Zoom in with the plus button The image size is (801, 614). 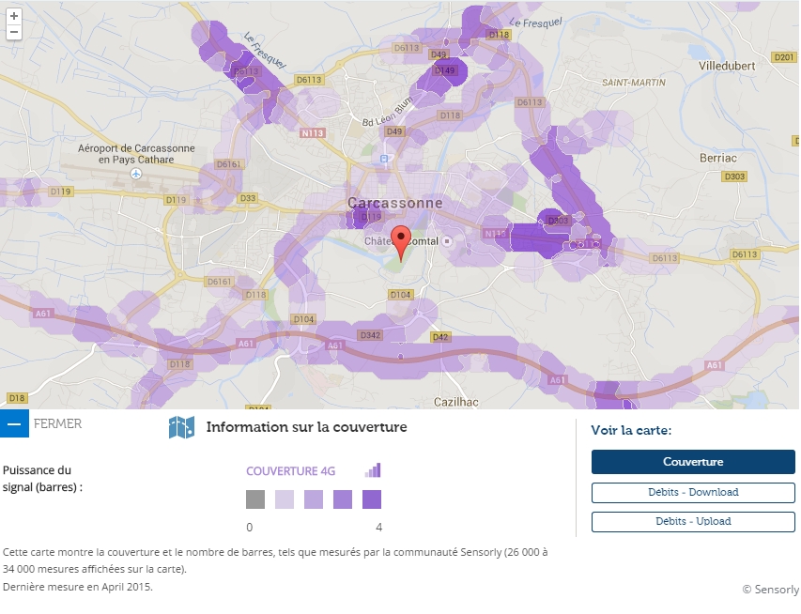tap(14, 16)
